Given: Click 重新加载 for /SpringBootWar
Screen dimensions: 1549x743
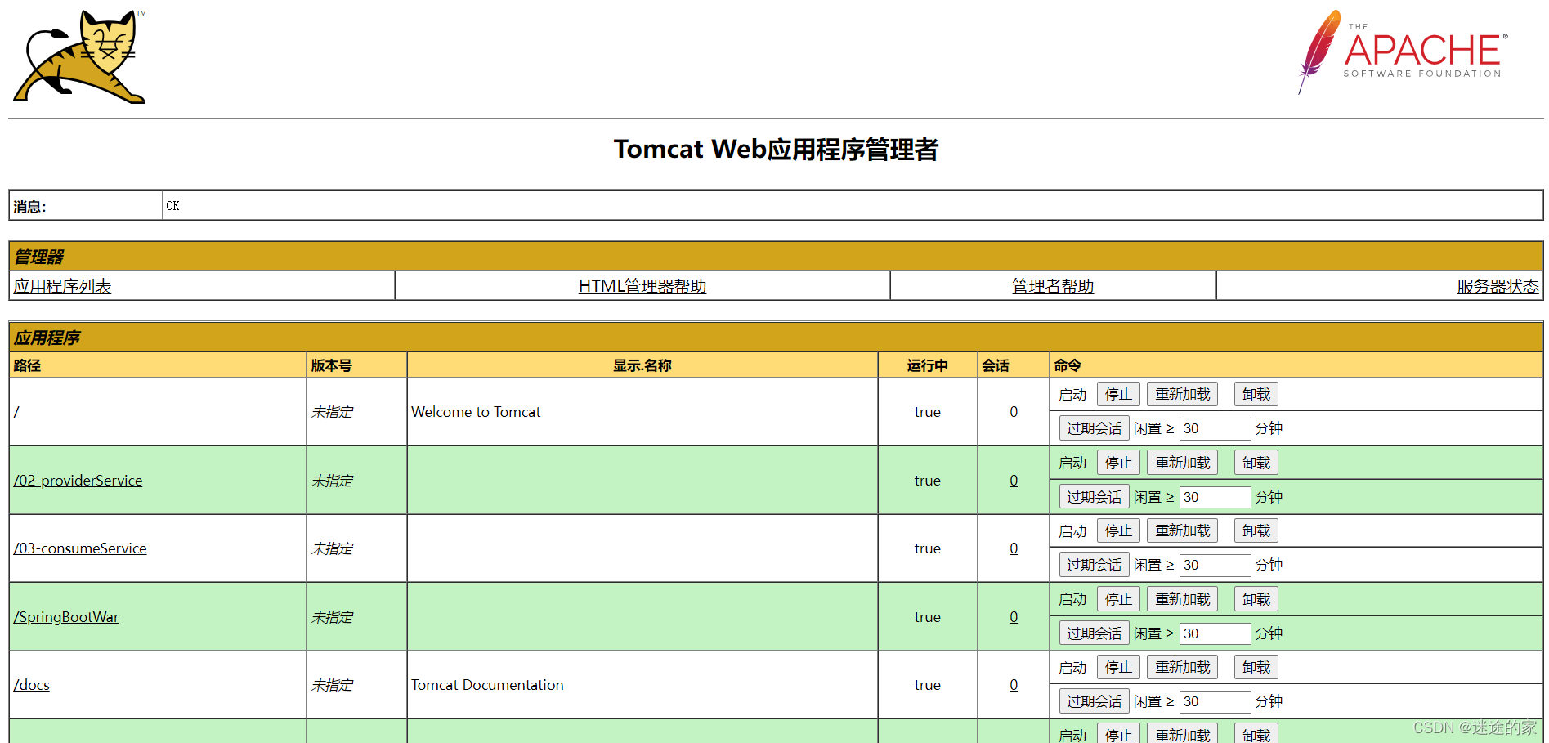Looking at the screenshot, I should click(x=1182, y=599).
